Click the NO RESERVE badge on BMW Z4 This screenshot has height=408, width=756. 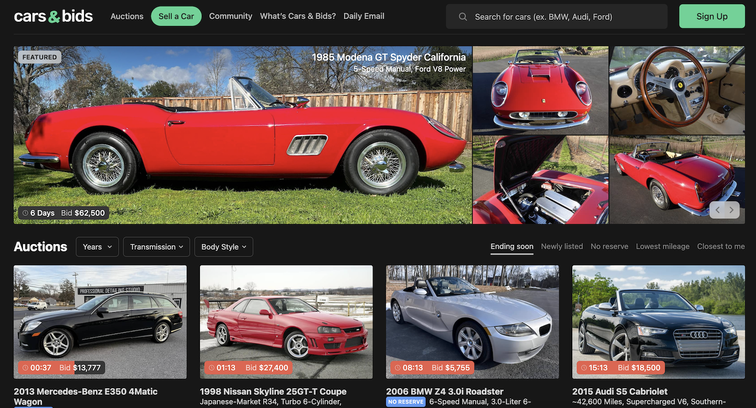406,402
